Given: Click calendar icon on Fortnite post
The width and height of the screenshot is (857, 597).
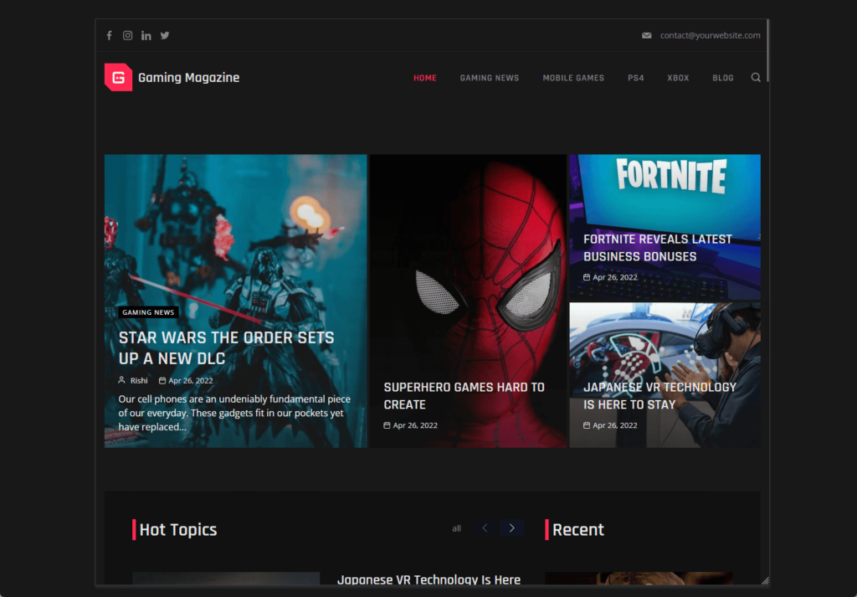Looking at the screenshot, I should (587, 277).
